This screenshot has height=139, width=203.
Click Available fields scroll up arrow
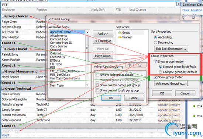(87, 32)
